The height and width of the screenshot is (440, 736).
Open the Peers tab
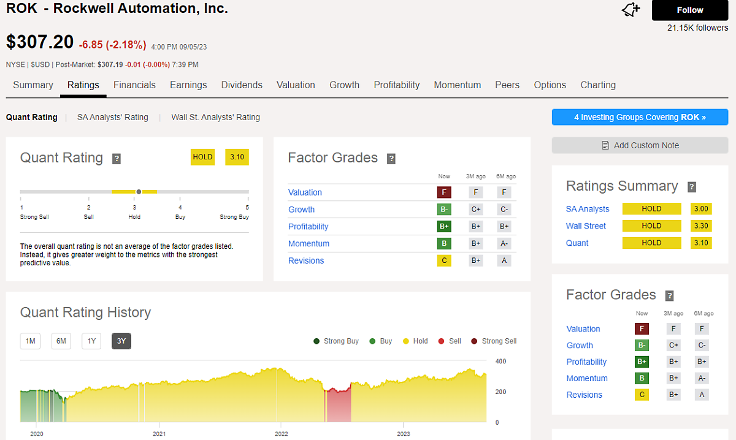(x=507, y=85)
